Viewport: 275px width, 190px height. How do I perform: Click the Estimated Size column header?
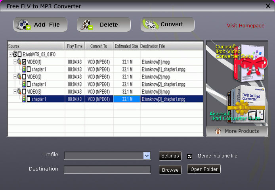click(126, 46)
